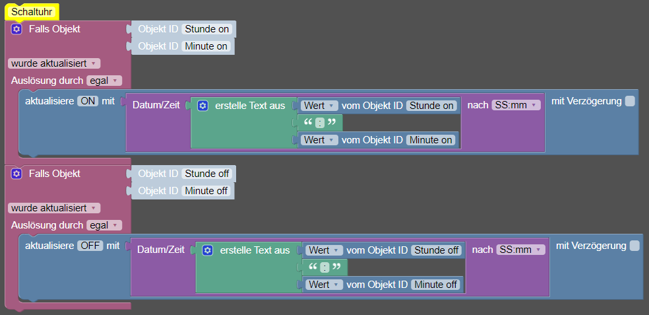Open the first wurde aktualisiert dropdown

point(54,63)
